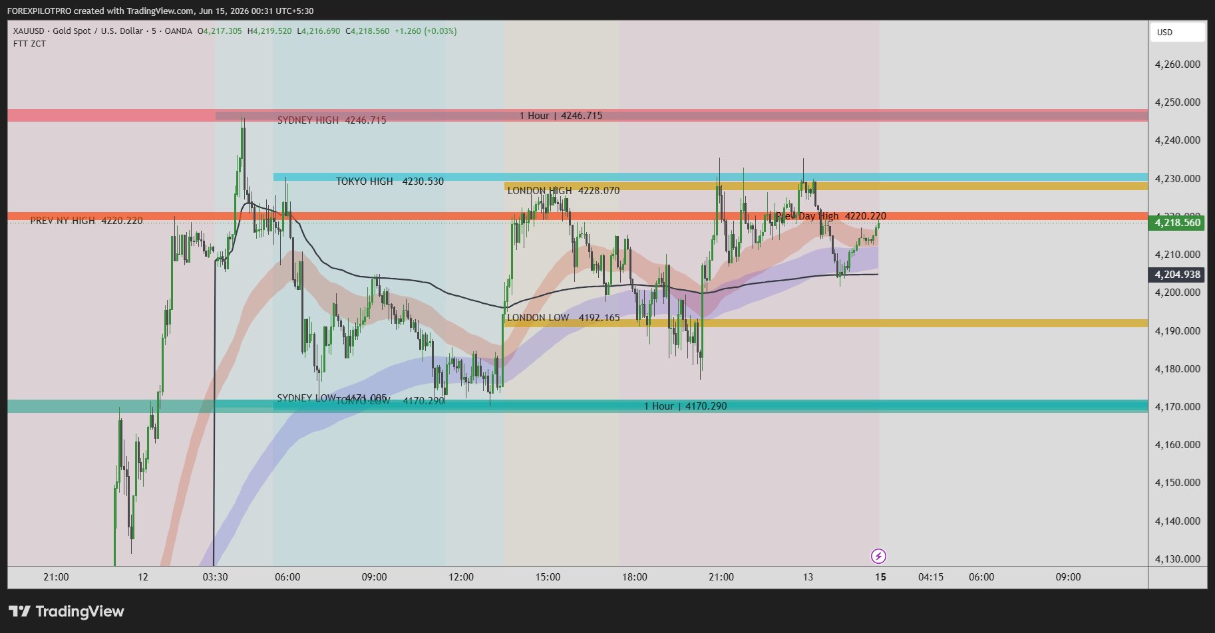This screenshot has height=633, width=1215.
Task: Click the 1 Hour | 4170.290 label
Action: pyautogui.click(x=685, y=406)
